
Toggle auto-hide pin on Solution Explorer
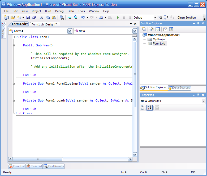(198, 24)
